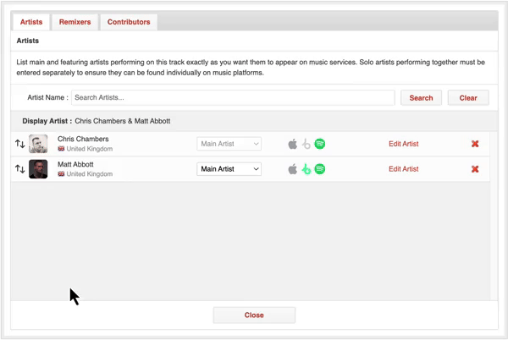Click Apple icon for Chris Chambers
508x340 pixels.
click(293, 144)
